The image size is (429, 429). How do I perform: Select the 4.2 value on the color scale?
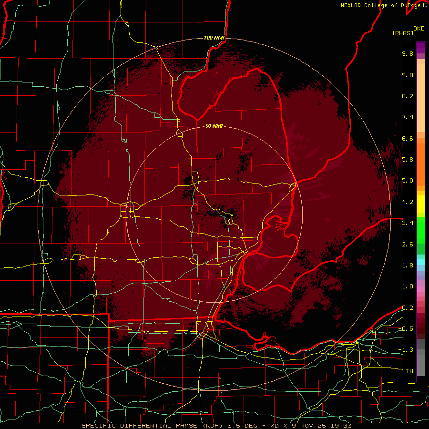coord(408,202)
